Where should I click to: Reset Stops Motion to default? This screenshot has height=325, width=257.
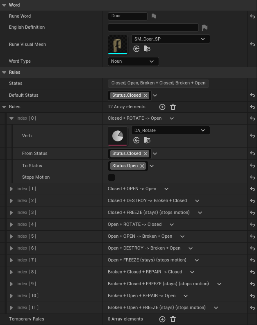coord(252,177)
